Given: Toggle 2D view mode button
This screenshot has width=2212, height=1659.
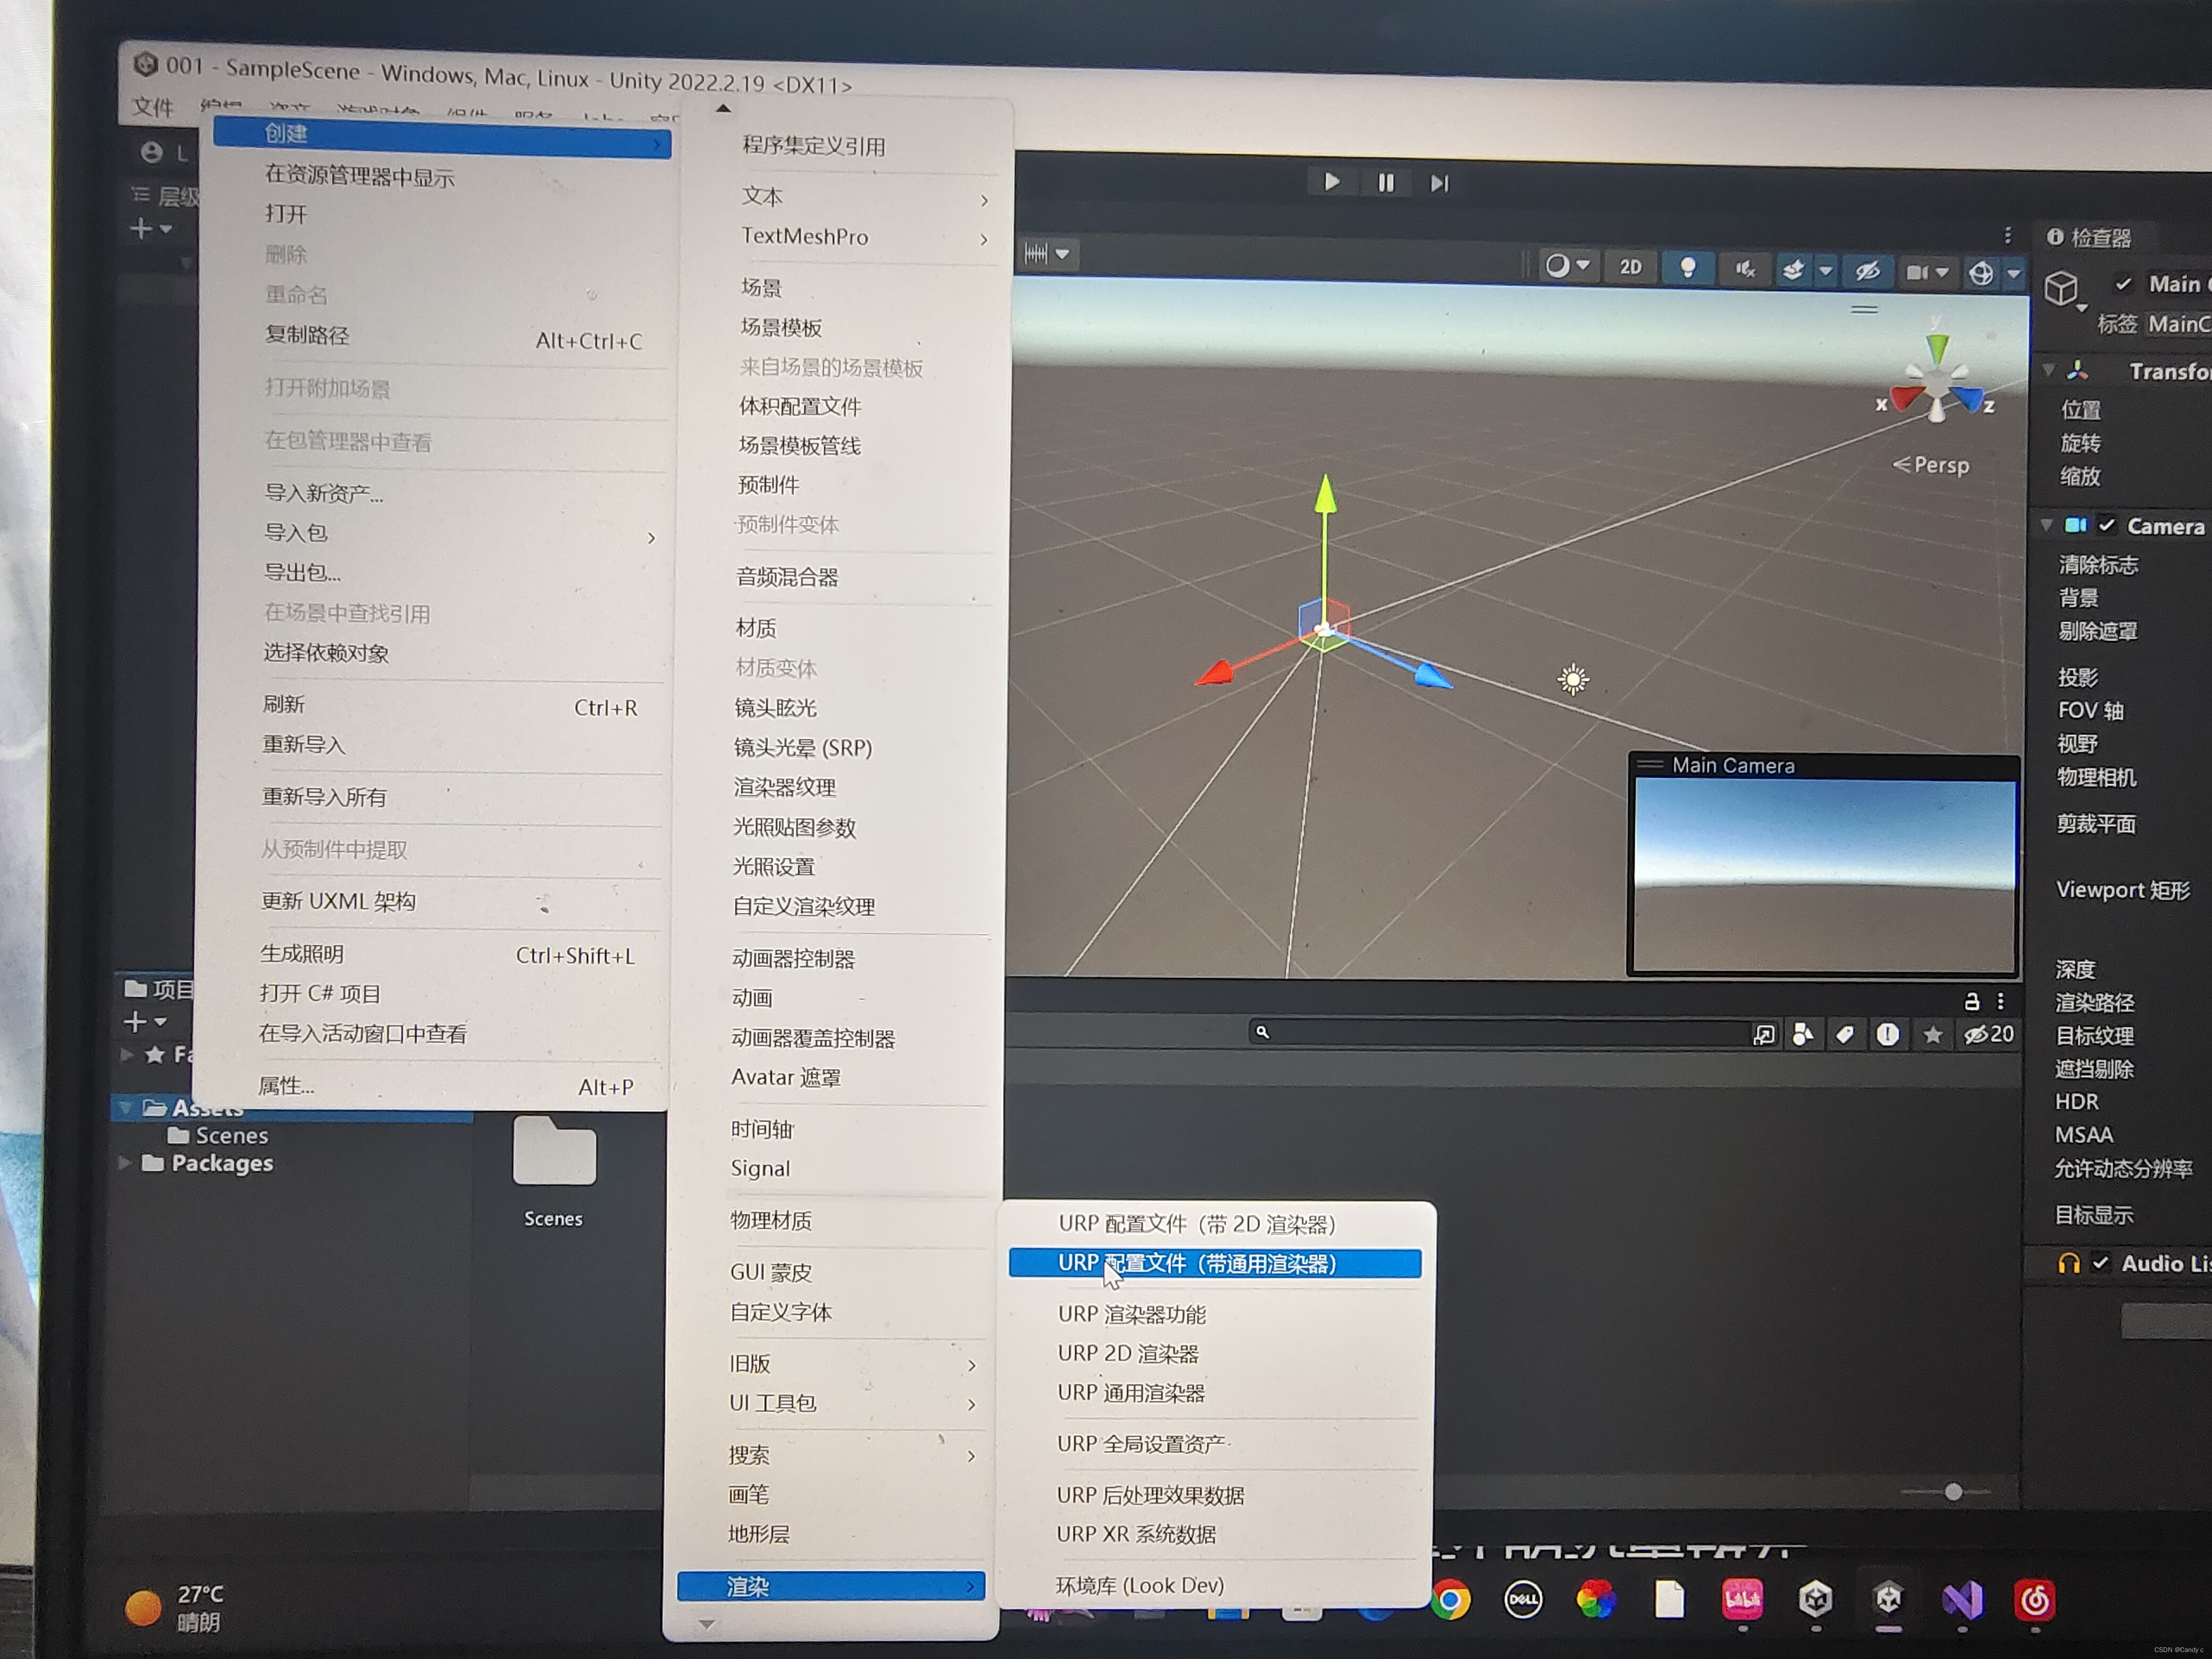Looking at the screenshot, I should tap(1630, 267).
